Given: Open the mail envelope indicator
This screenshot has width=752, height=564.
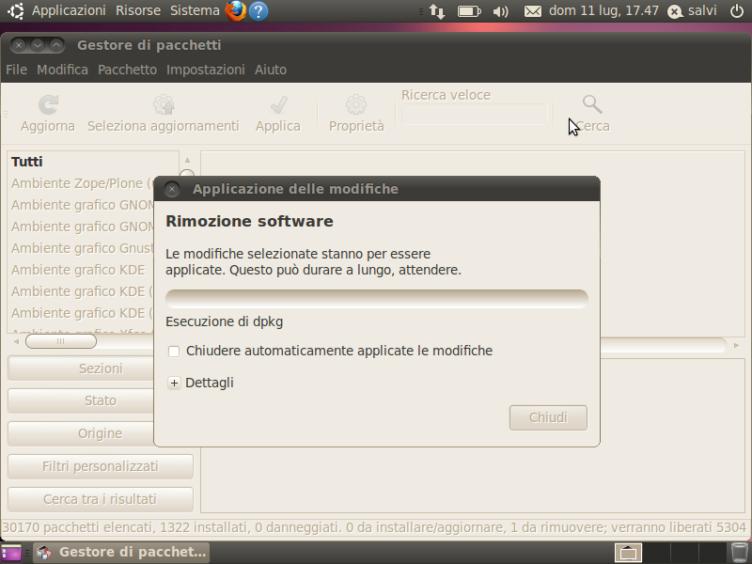Looking at the screenshot, I should (532, 11).
